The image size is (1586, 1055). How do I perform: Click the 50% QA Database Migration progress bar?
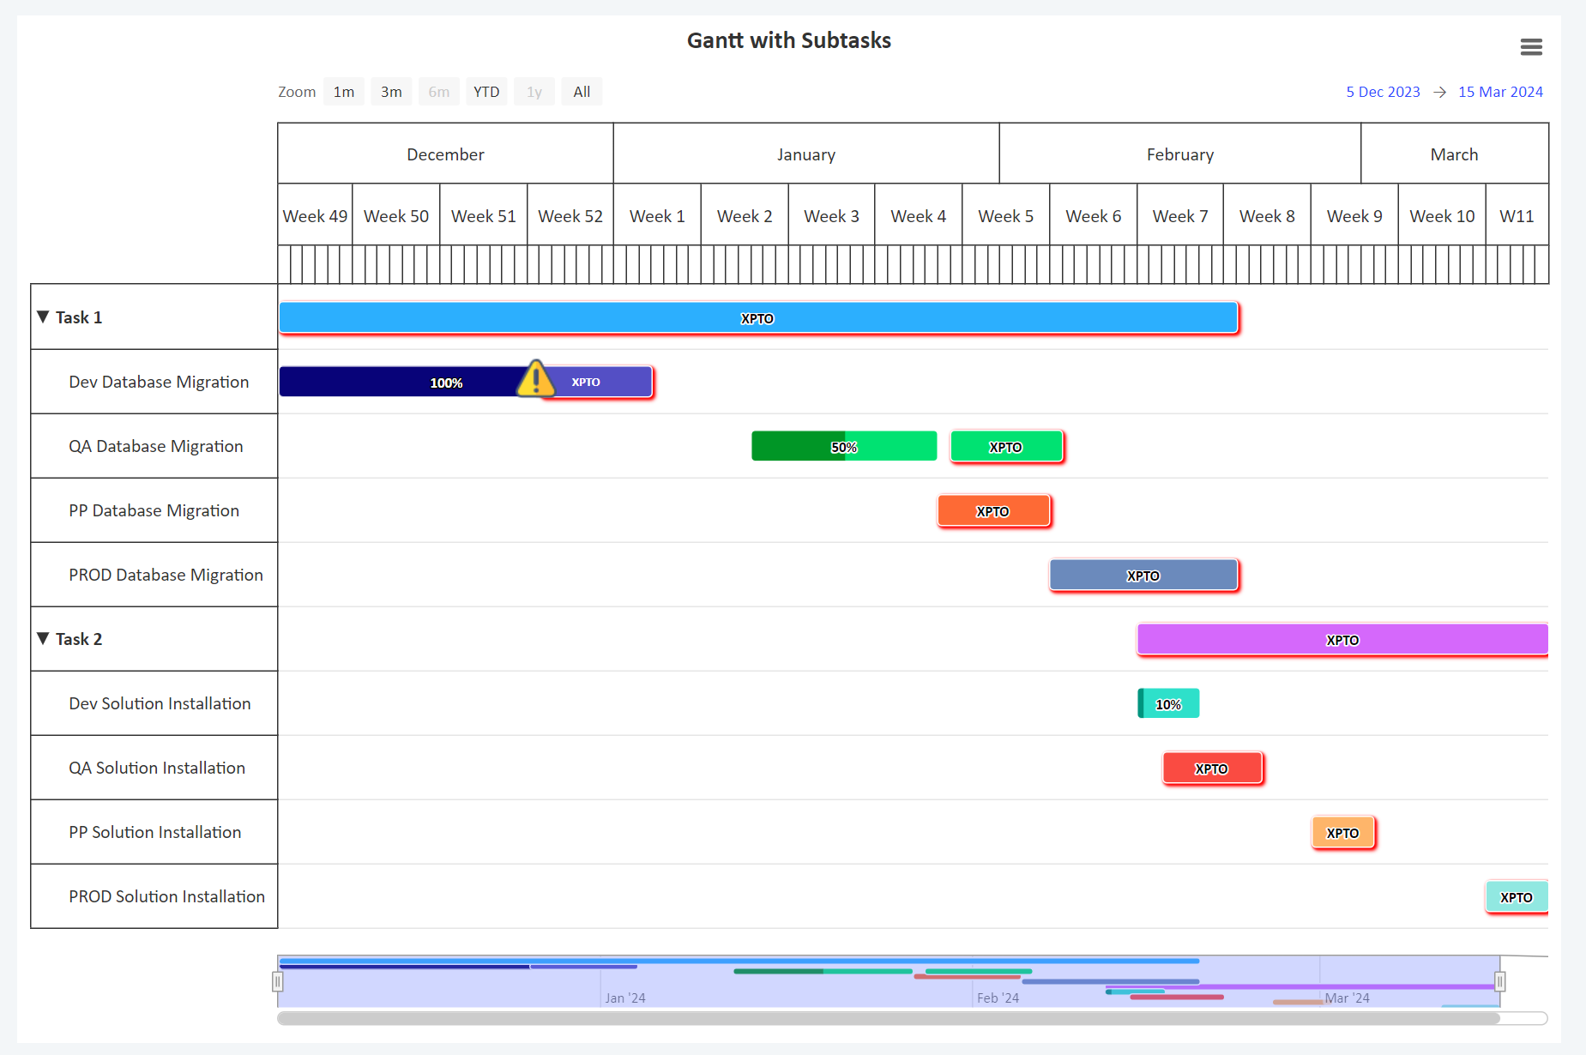tap(844, 446)
